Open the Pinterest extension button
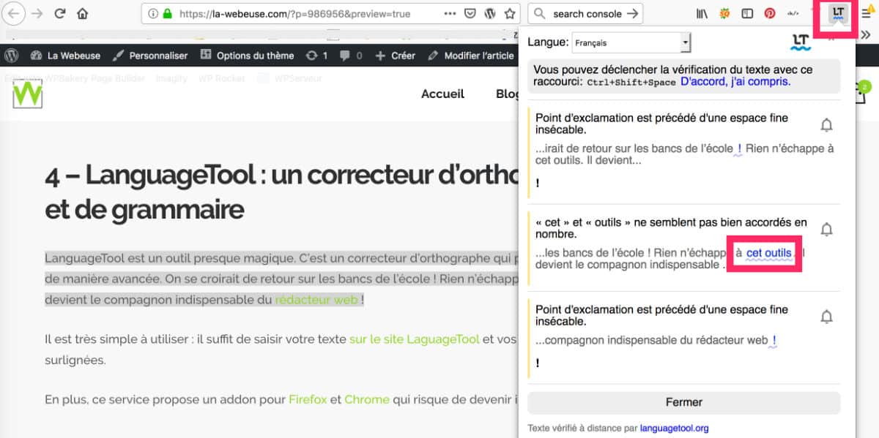Viewport: 879px width, 438px height. 770,13
